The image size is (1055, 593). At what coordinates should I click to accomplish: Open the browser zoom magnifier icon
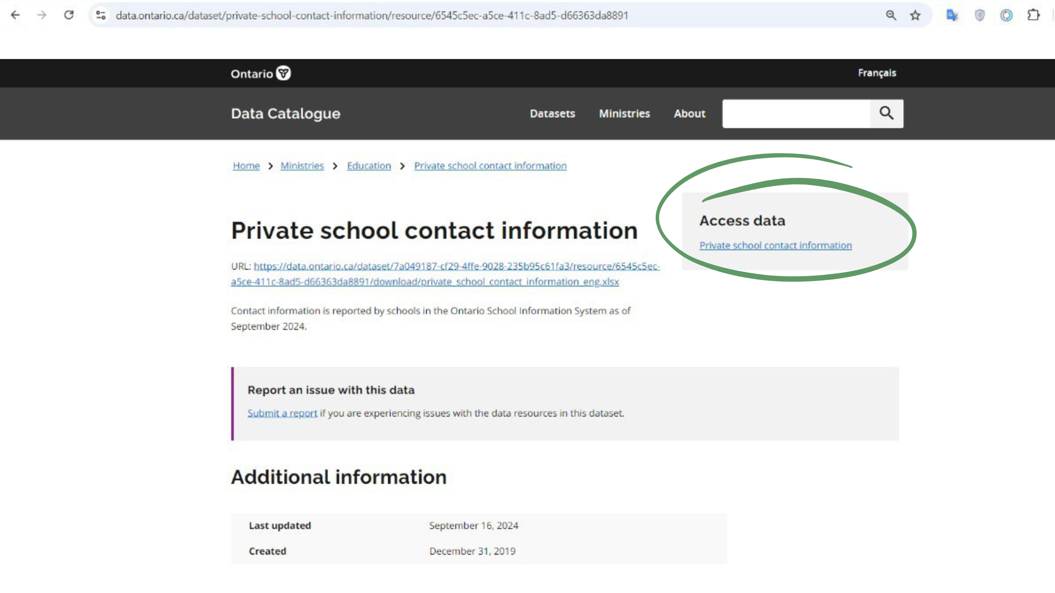click(x=891, y=15)
